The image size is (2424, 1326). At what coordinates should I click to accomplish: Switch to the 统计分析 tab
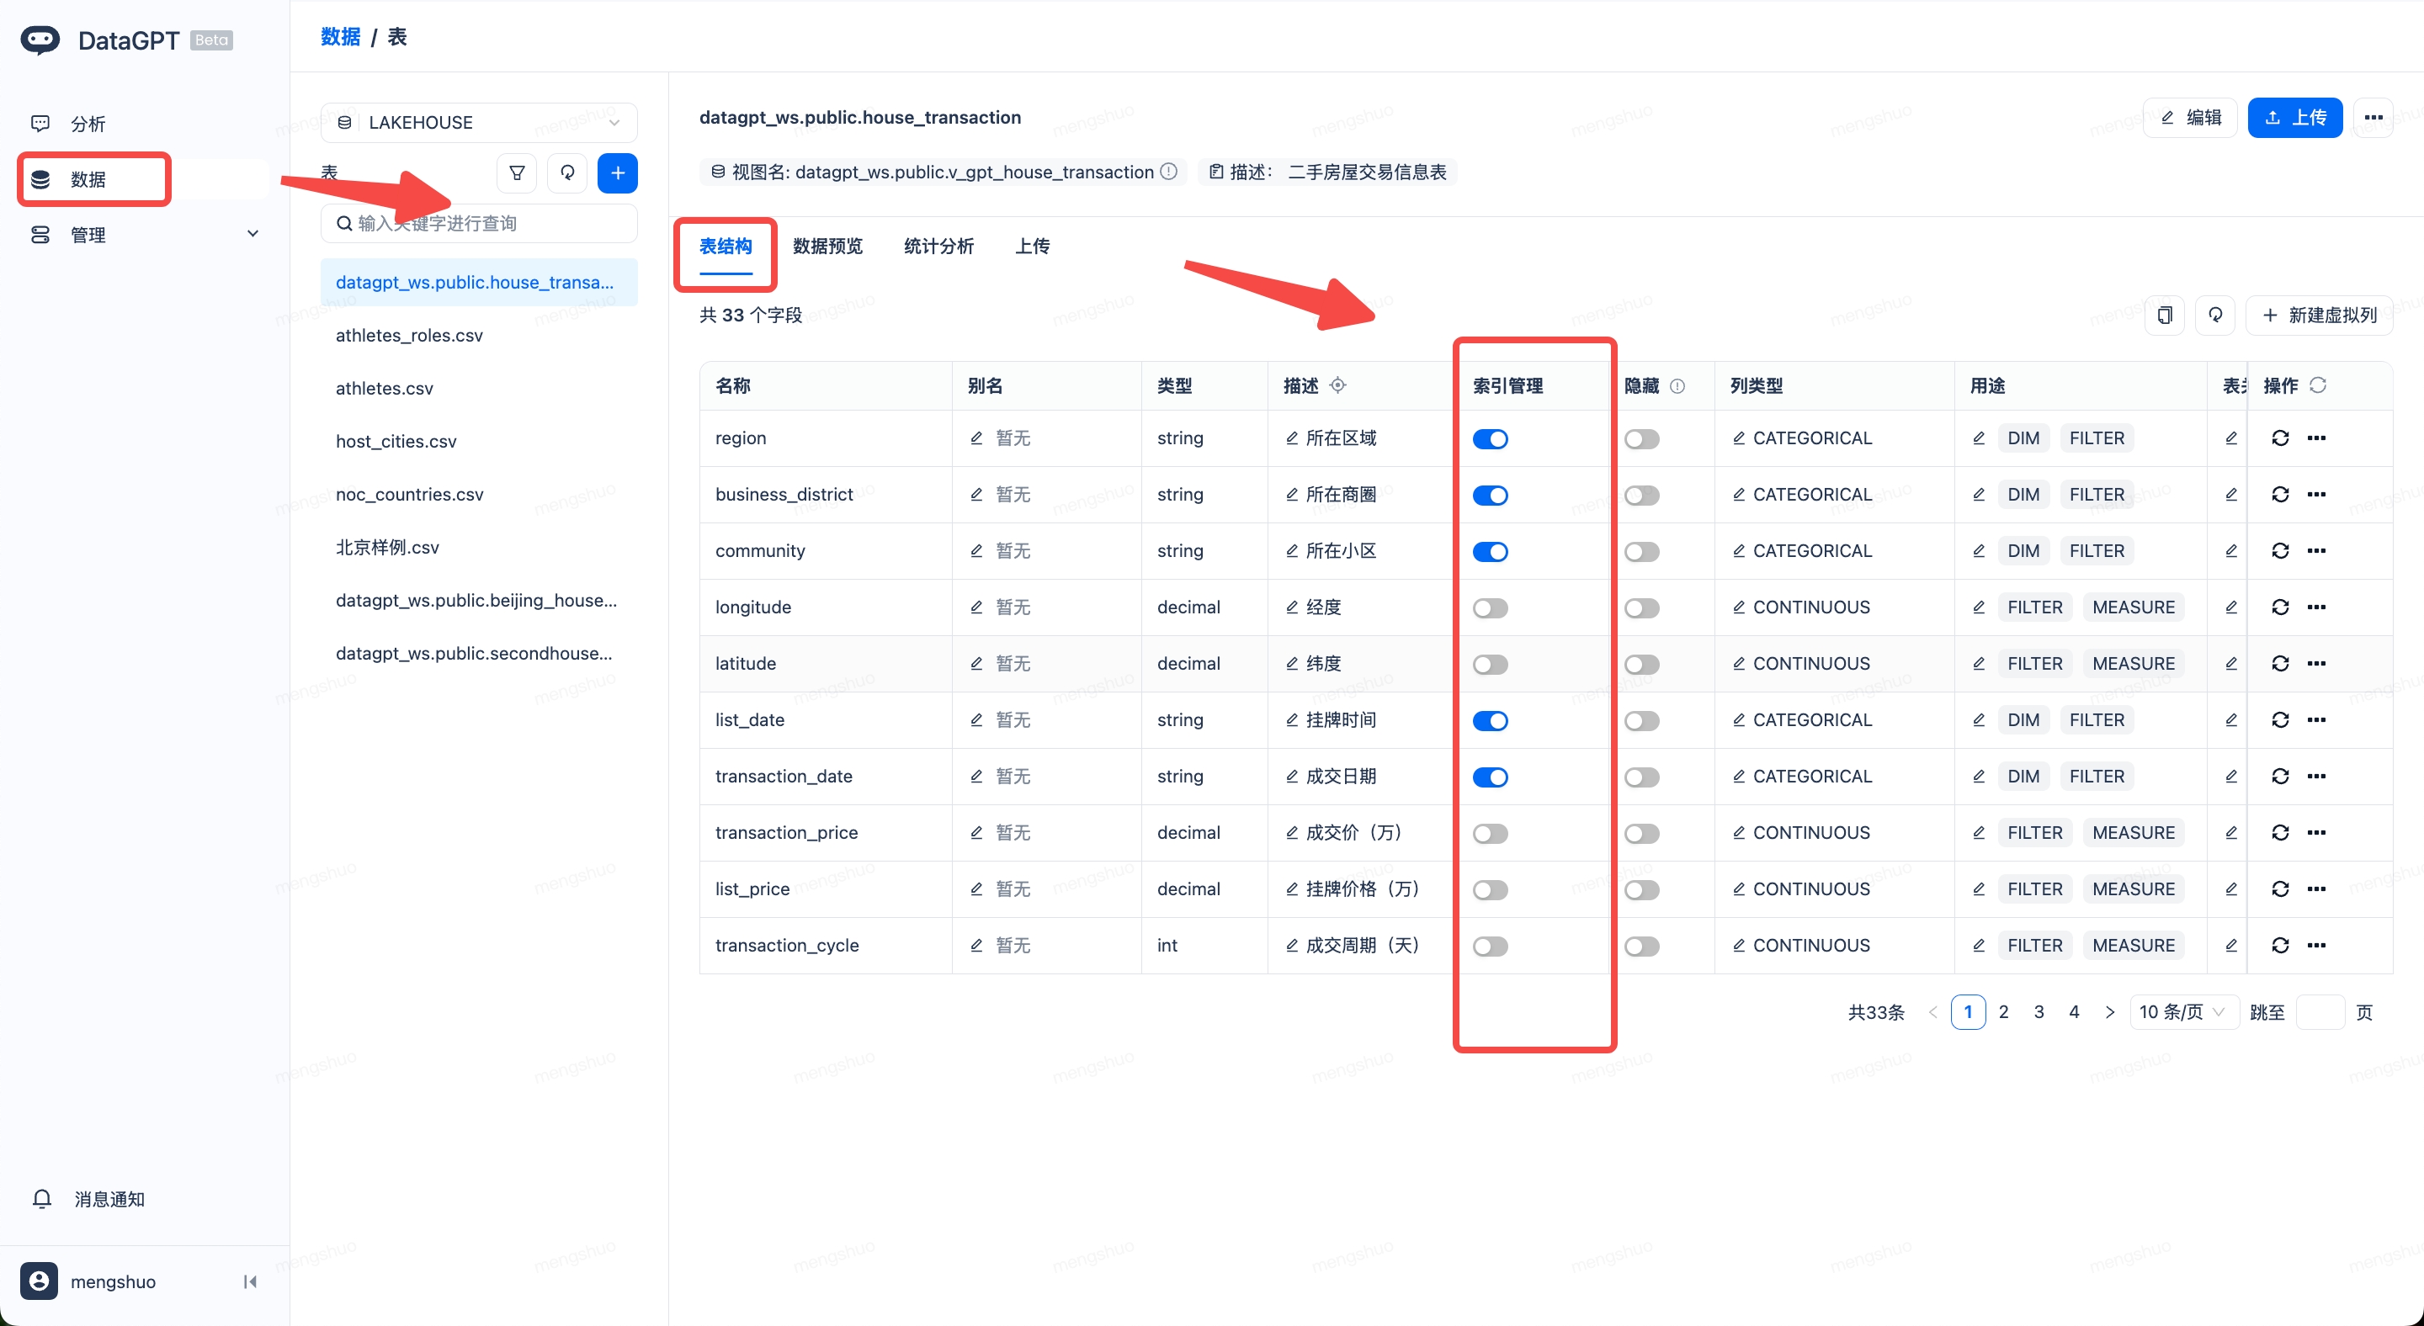(x=938, y=247)
